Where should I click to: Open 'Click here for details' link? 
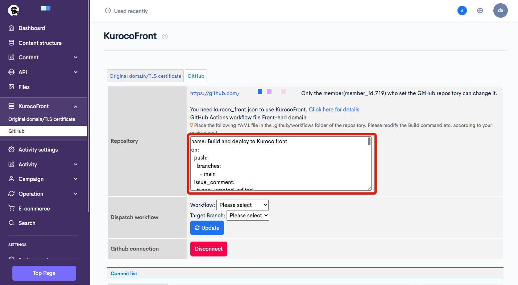click(334, 110)
